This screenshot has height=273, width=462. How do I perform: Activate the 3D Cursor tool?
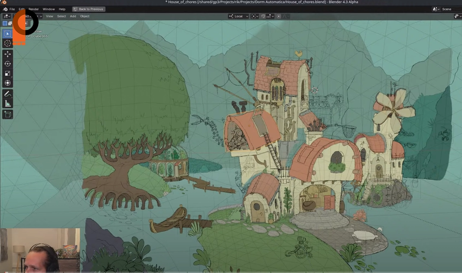click(x=7, y=43)
